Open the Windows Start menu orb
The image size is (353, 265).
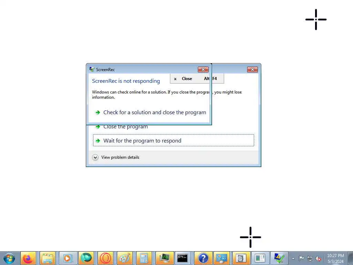[x=9, y=258]
